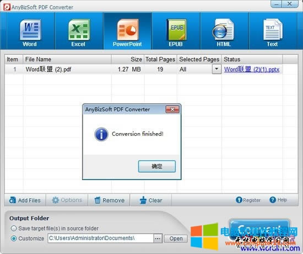This screenshot has width=303, height=254.
Task: Open the Options gear settings
Action: coord(67,200)
